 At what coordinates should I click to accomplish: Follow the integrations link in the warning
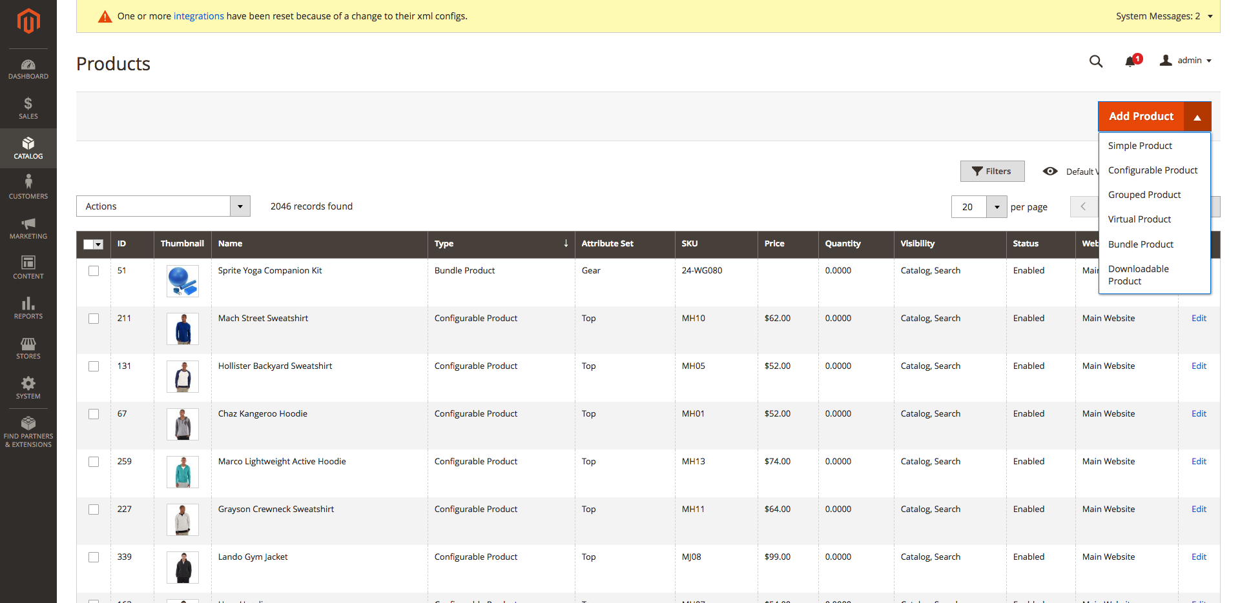pyautogui.click(x=198, y=16)
